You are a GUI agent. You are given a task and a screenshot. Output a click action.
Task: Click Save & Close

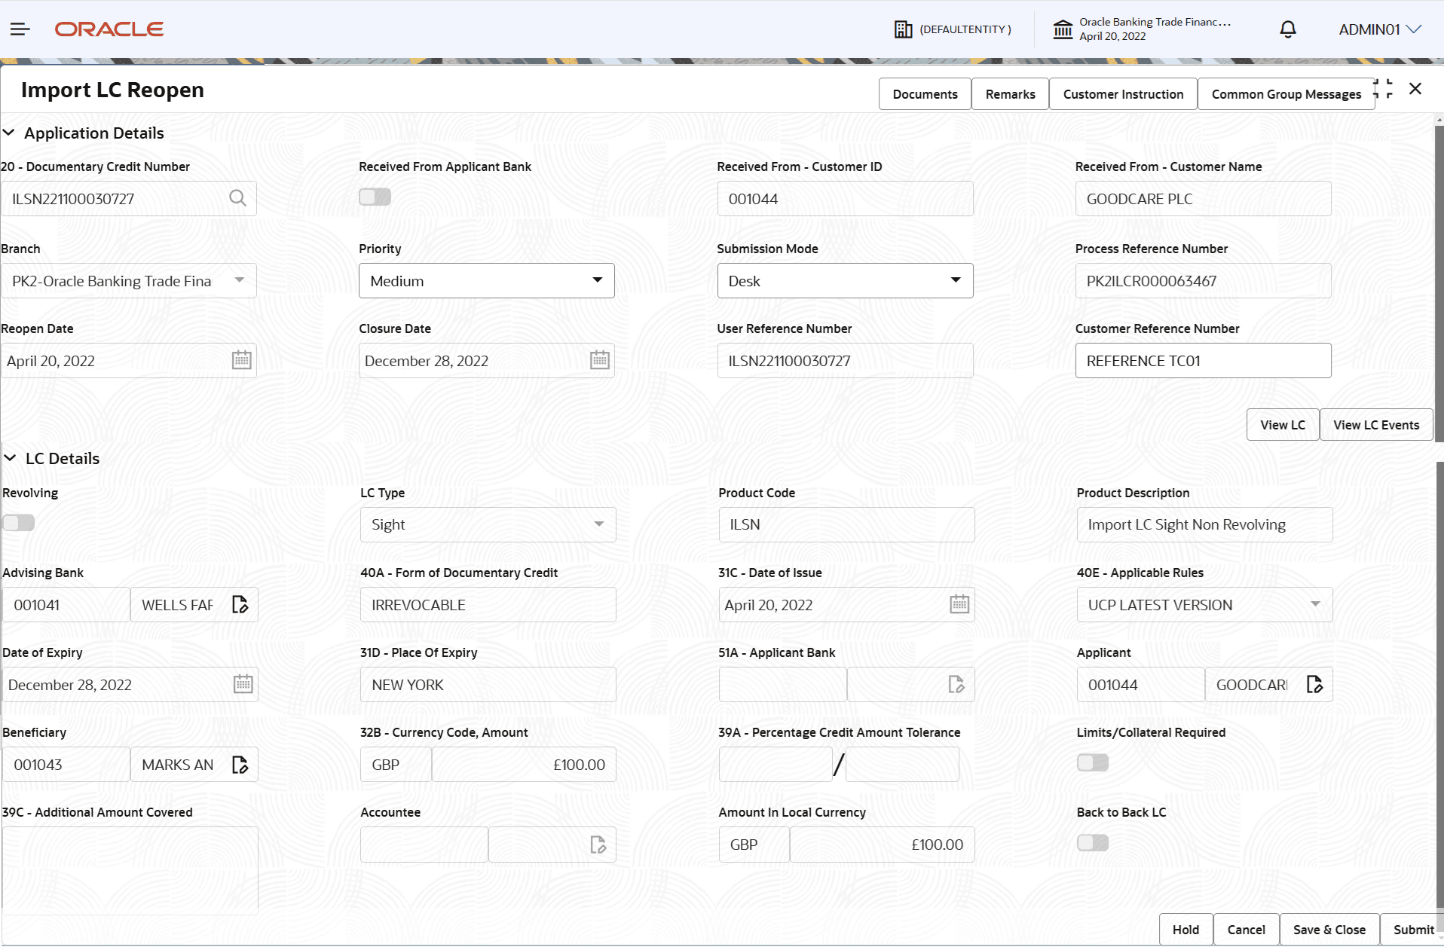click(1329, 930)
